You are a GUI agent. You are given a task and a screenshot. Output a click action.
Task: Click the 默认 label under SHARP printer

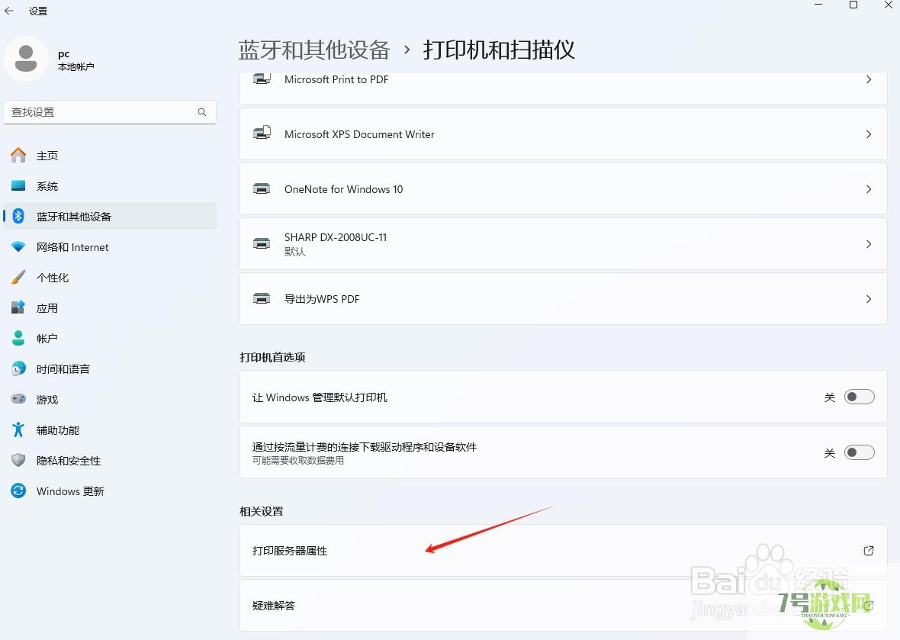click(295, 252)
